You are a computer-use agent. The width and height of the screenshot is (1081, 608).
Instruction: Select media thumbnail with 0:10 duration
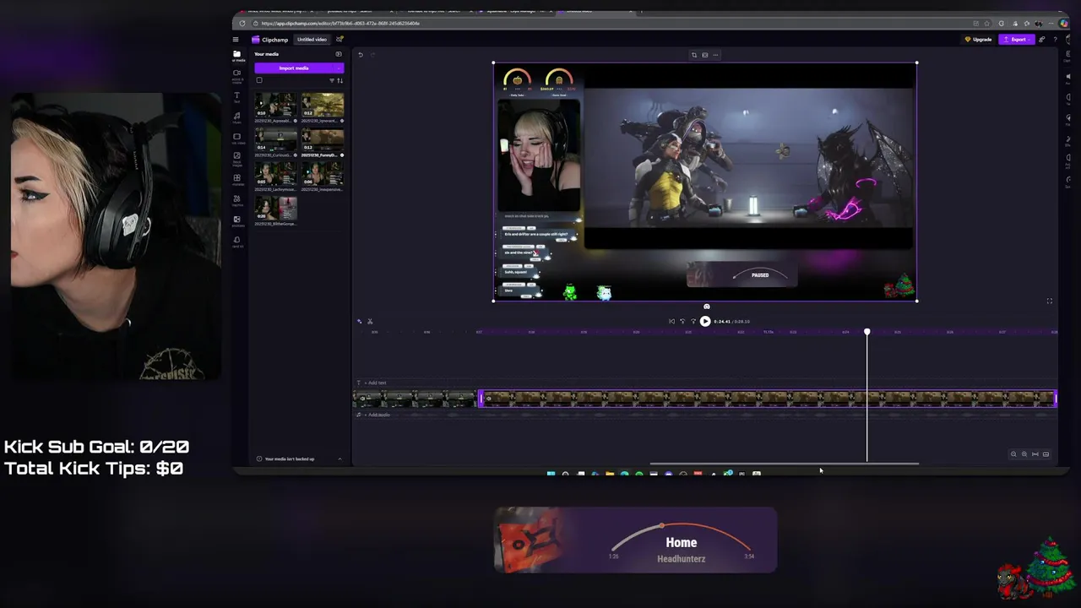[x=276, y=106]
